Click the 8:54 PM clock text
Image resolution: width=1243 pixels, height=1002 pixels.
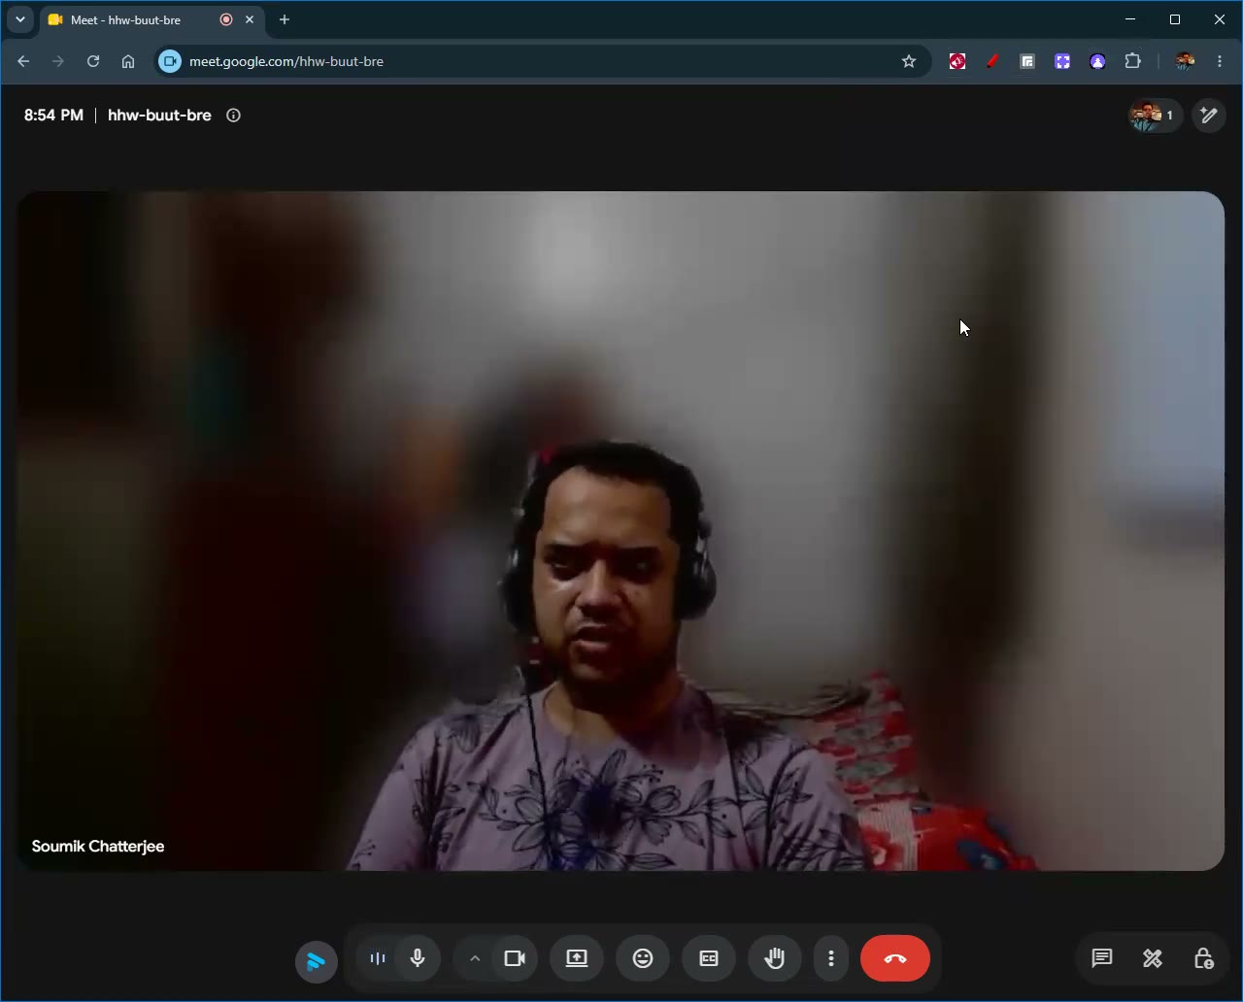(x=53, y=116)
